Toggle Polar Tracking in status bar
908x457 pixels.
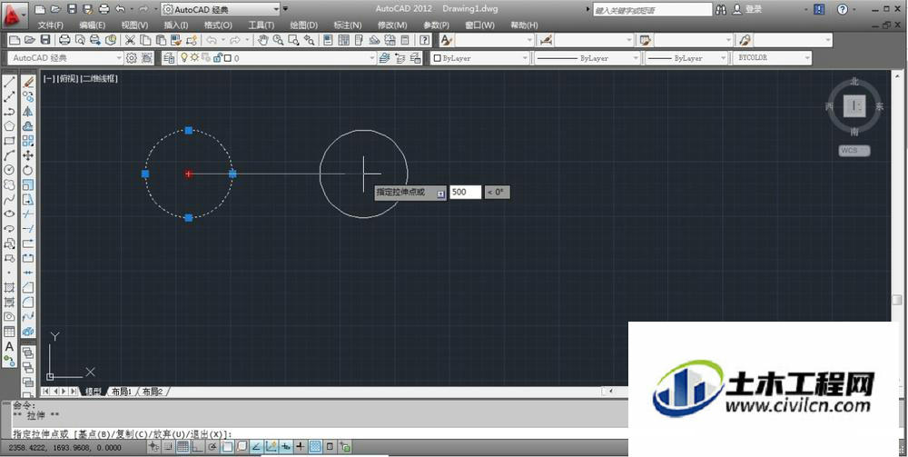tap(212, 447)
